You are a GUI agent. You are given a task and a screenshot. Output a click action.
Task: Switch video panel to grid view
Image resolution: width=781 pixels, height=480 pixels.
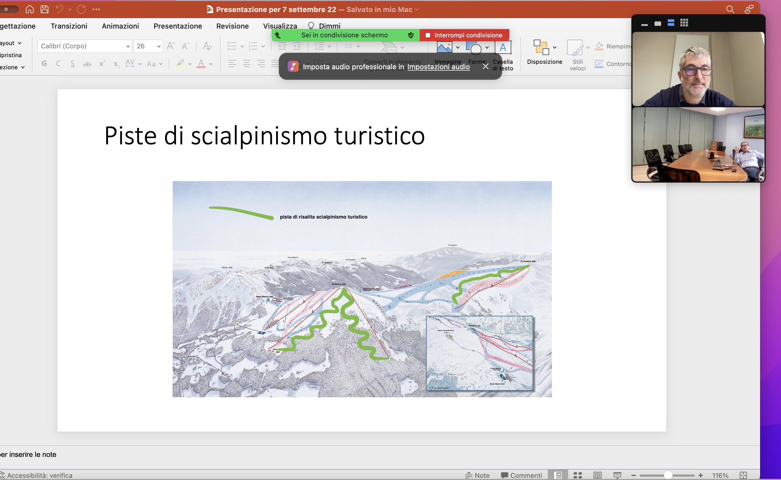tap(684, 23)
